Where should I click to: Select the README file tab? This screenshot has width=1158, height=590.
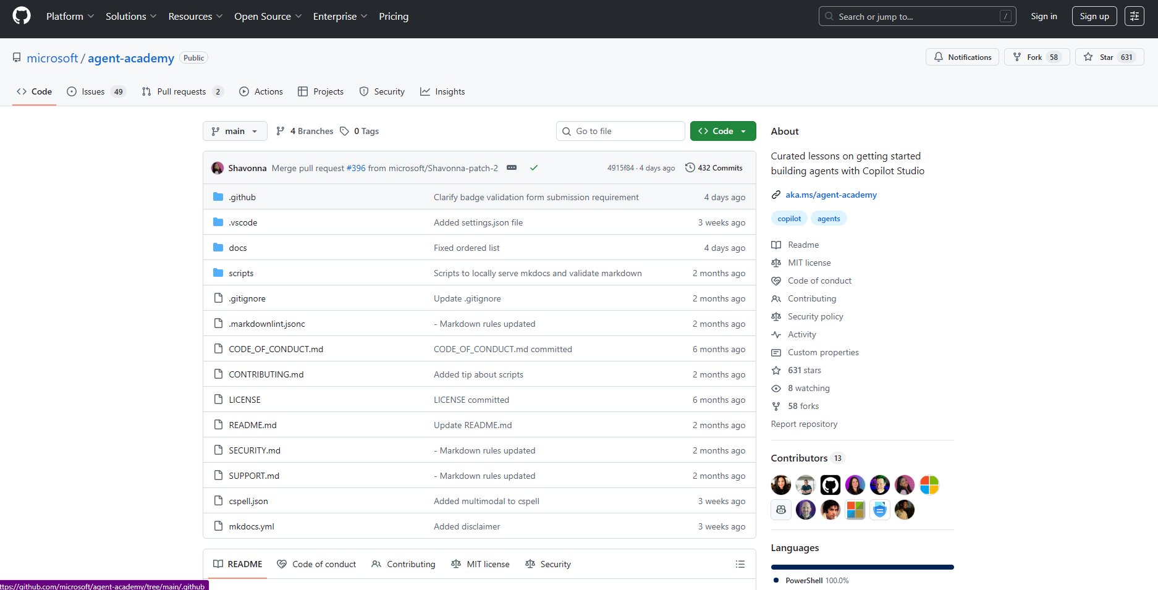238,564
